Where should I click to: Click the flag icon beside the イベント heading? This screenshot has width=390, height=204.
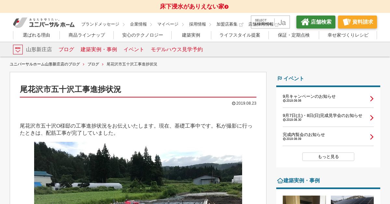click(x=279, y=78)
